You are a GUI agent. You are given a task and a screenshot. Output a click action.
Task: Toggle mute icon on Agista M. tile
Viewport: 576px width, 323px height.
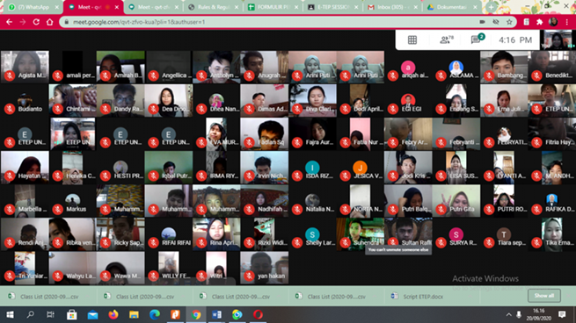(x=10, y=75)
